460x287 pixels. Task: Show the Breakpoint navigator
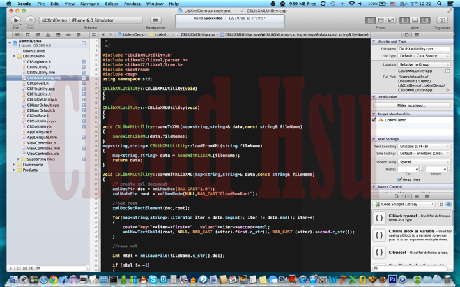coord(68,34)
